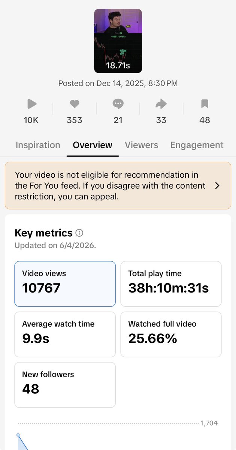
Task: Tap the play count icon
Action: (31, 104)
